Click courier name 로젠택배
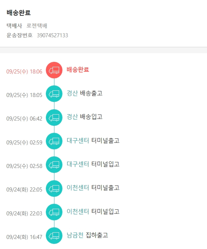The image size is (207, 249). point(37,26)
